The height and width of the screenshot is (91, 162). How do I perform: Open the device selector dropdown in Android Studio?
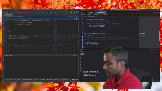click(x=26, y=12)
